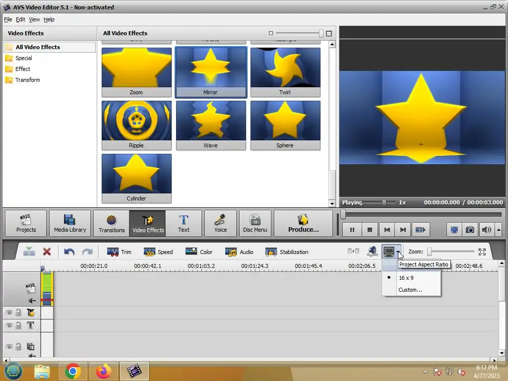Viewport: 508px width, 381px height.
Task: Open the Media Library
Action: tap(69, 223)
